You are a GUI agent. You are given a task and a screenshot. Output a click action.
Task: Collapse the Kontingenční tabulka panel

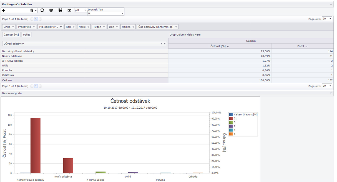[331, 4]
